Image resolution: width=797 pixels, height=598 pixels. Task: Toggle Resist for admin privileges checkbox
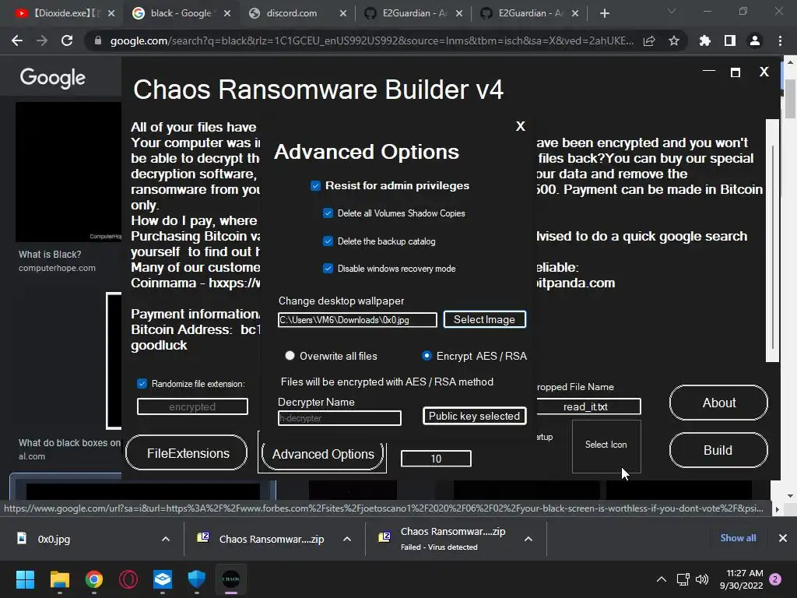tap(315, 185)
